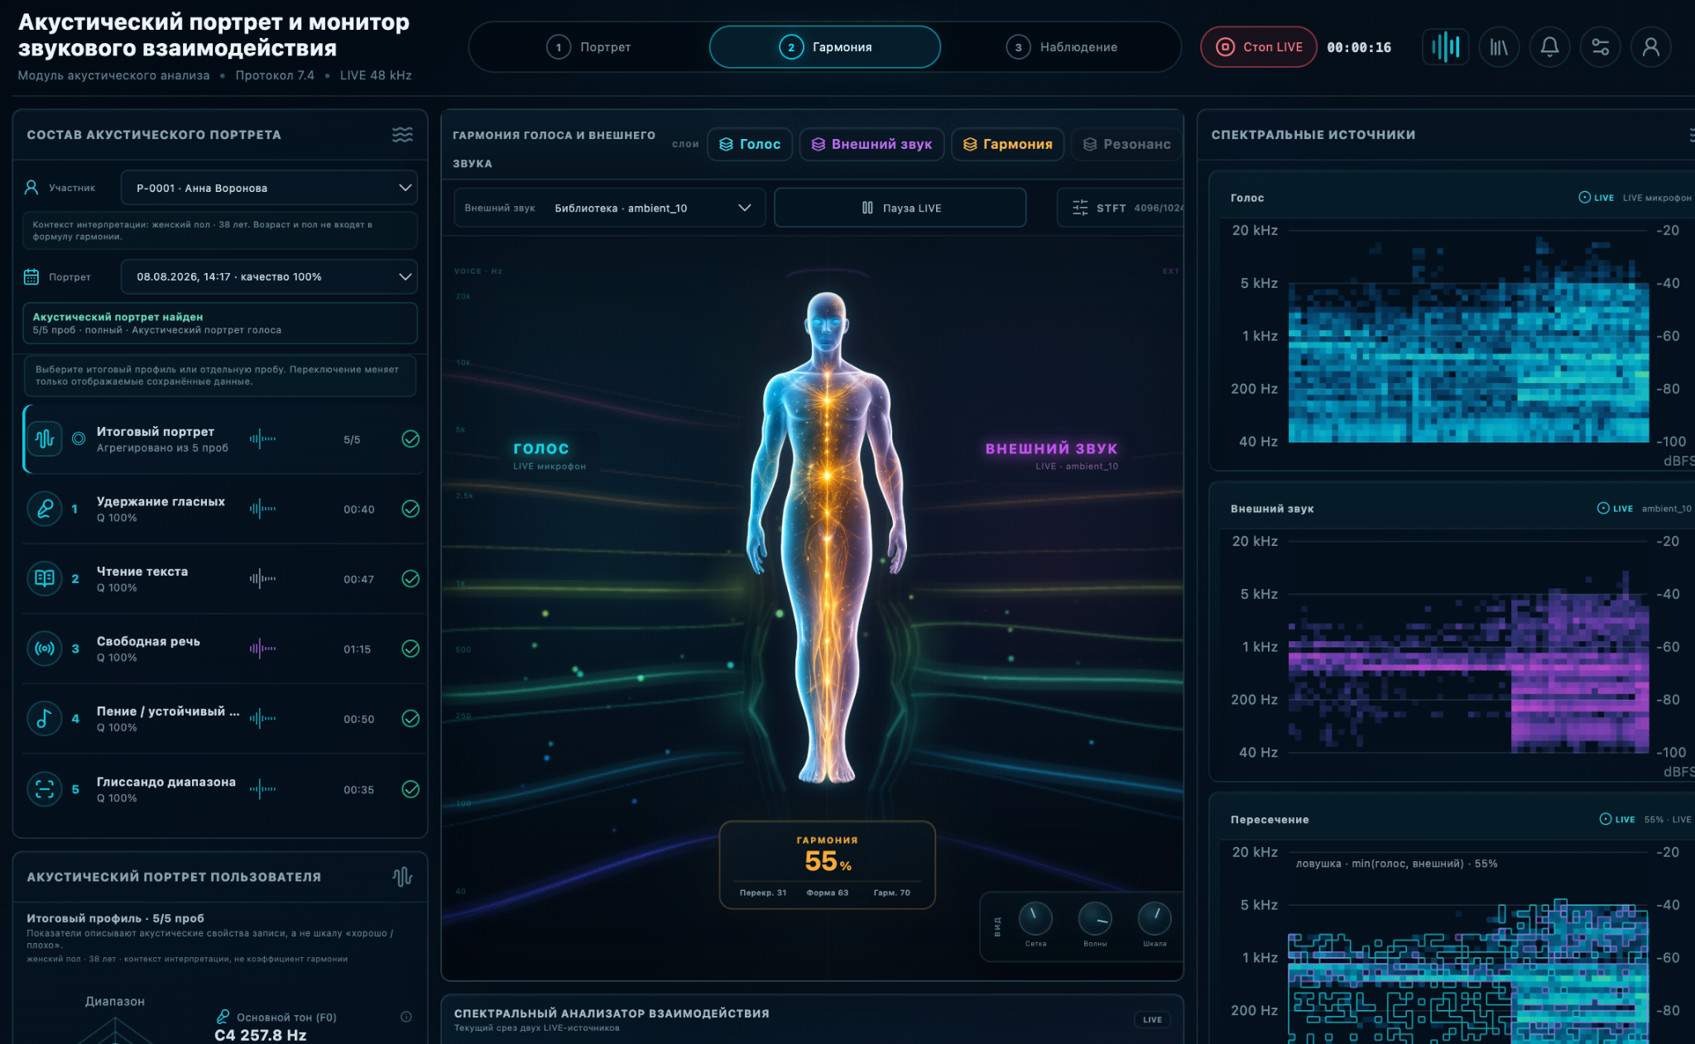Screen dimensions: 1695x1044
Task: Click the checkmark of Удержание гласных probe
Action: coord(411,509)
